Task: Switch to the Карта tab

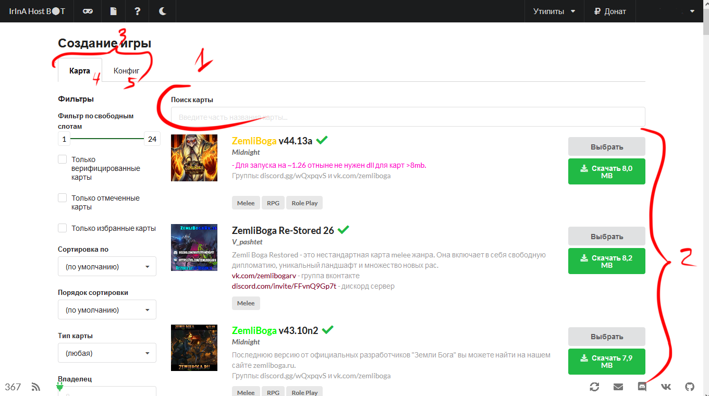Action: point(80,71)
